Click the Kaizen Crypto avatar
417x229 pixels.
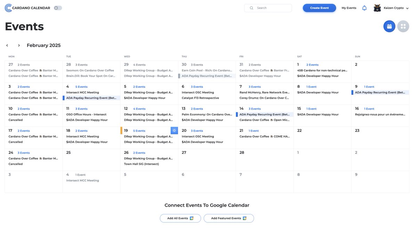coord(377,8)
